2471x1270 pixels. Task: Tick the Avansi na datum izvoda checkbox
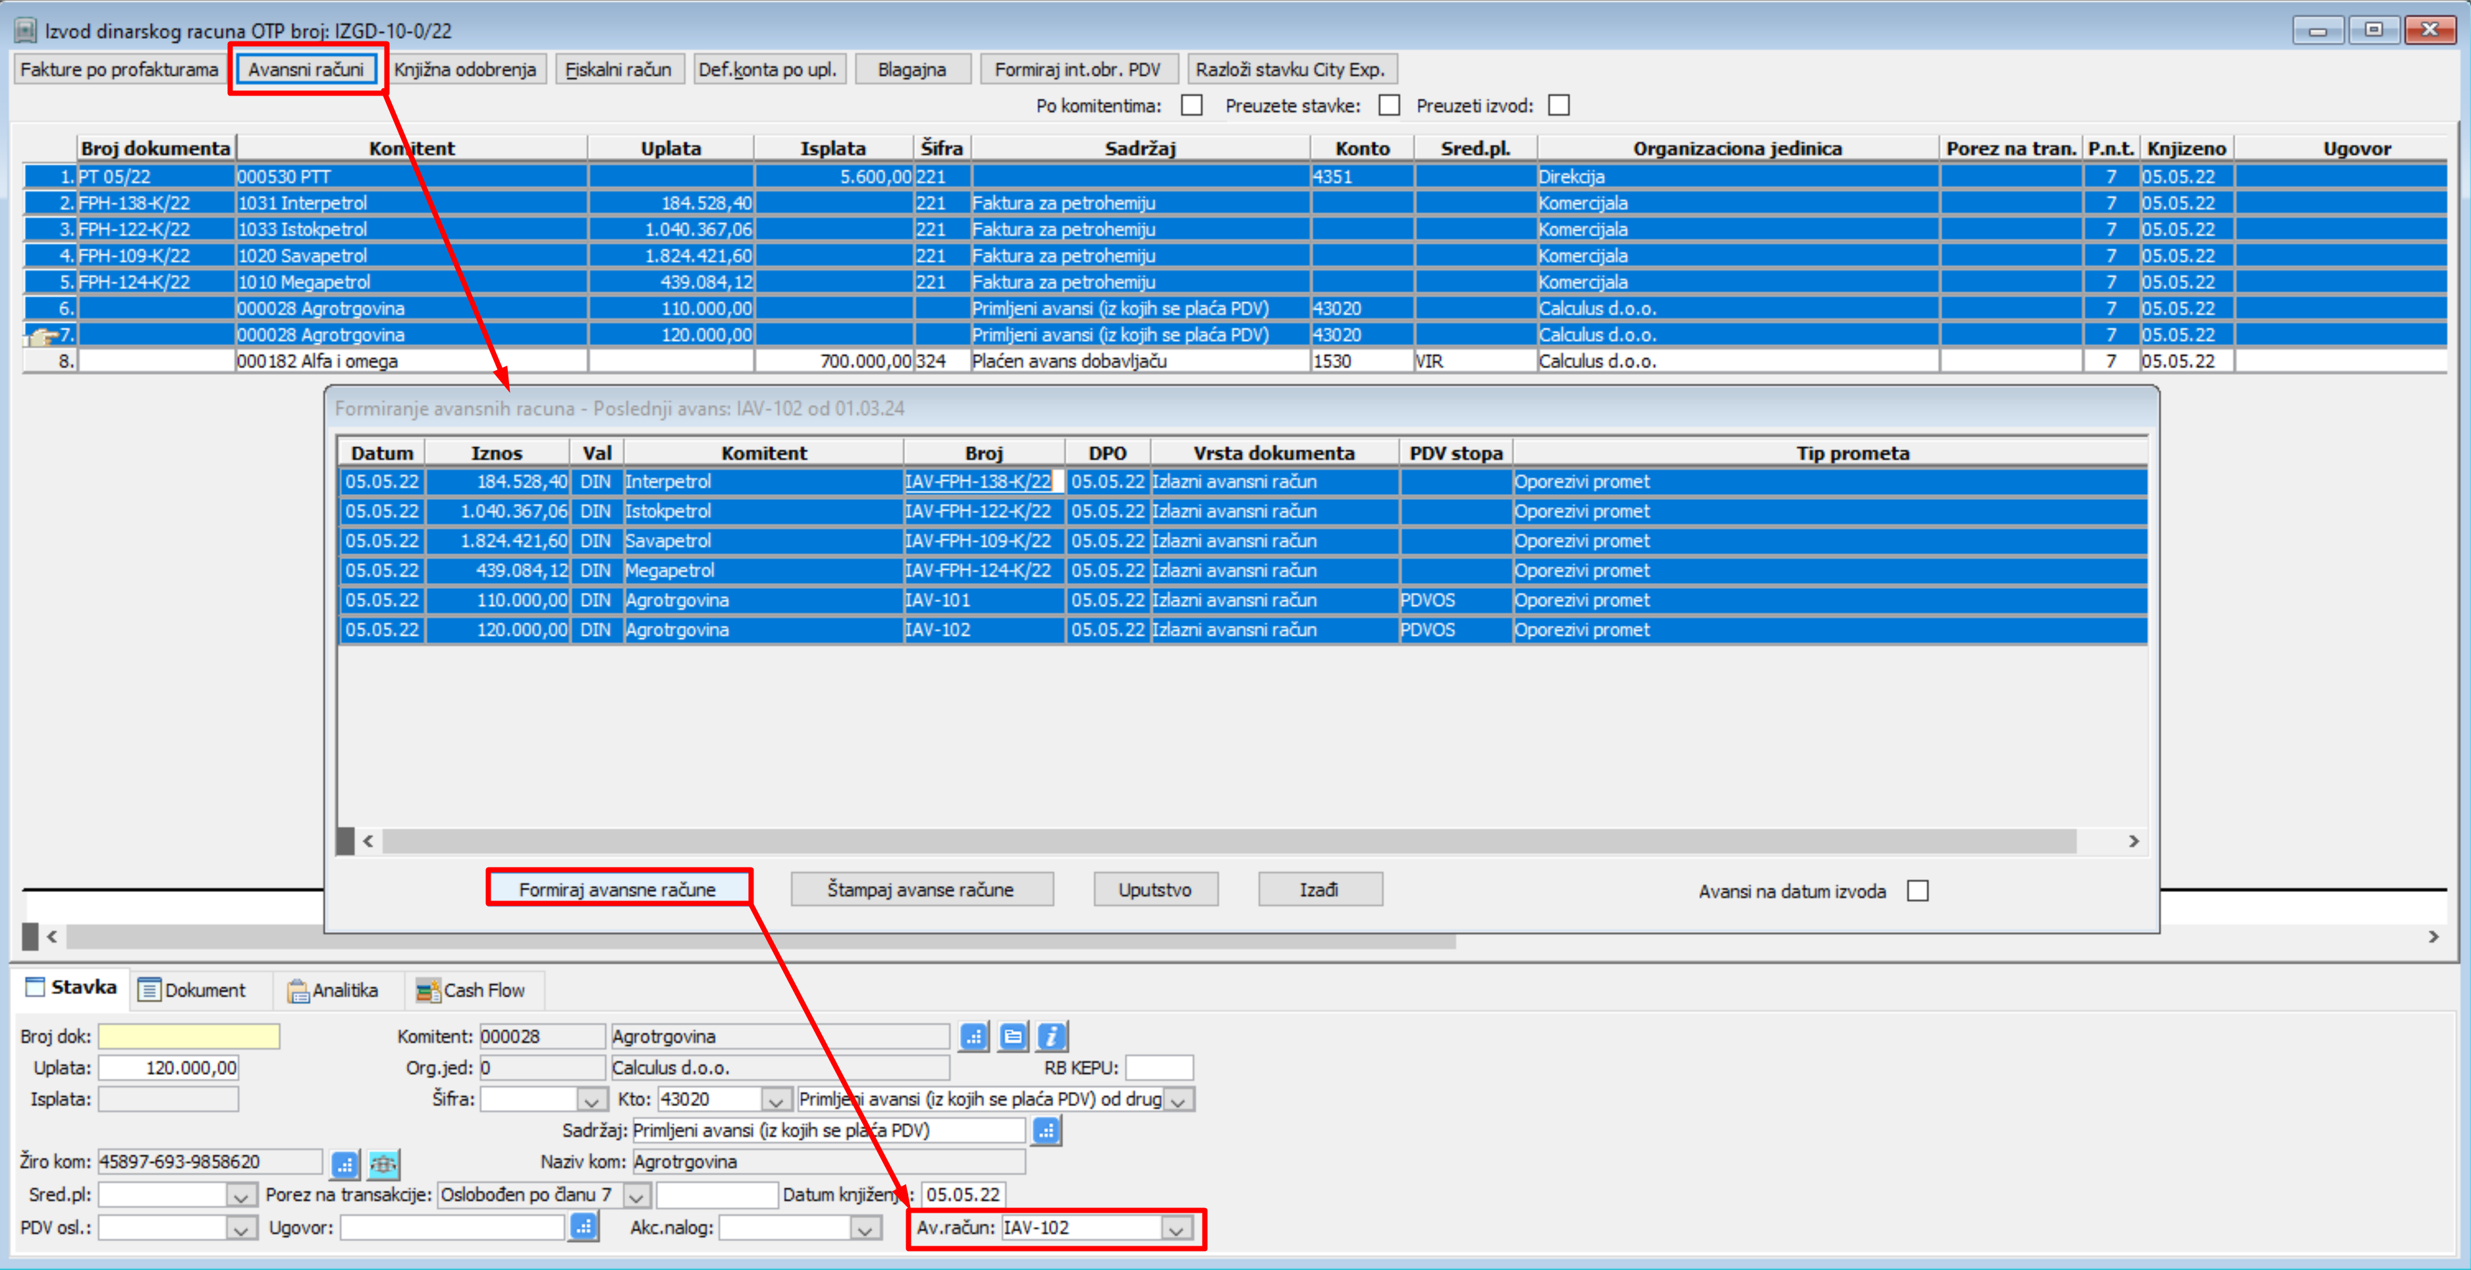1918,890
